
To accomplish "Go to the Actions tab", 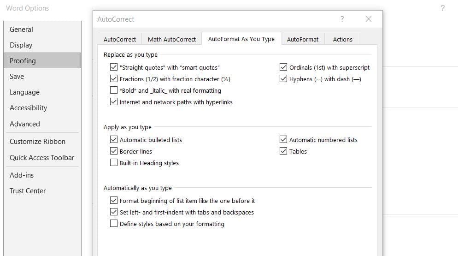I will pos(342,39).
